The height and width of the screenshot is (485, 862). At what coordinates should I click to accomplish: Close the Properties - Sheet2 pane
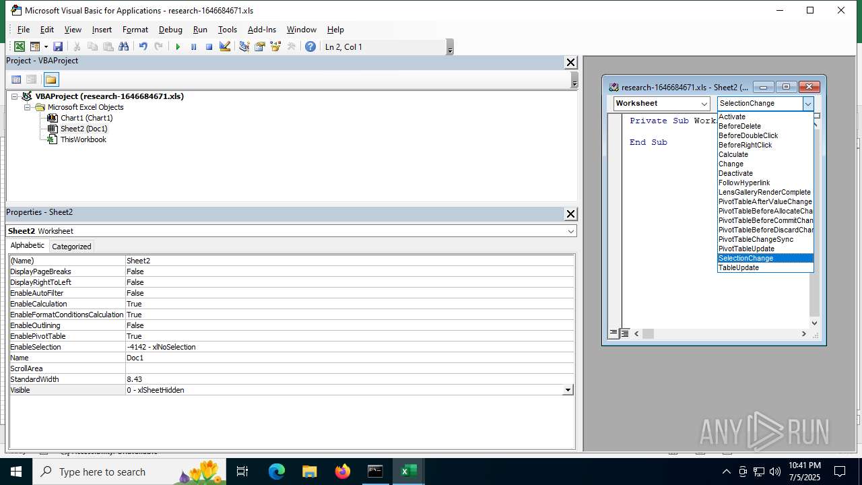point(570,214)
